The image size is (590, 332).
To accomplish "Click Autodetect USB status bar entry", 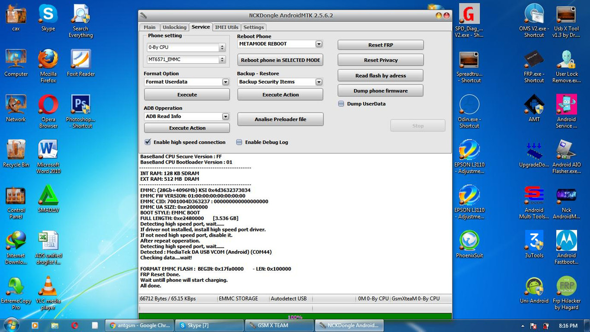I will tap(289, 299).
